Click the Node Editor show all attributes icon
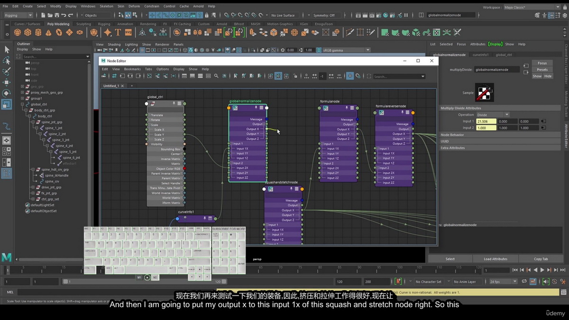The image size is (569, 320). 201,76
